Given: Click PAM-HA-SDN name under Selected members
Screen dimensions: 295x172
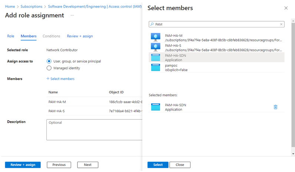Looking at the screenshot, I should 176,105.
